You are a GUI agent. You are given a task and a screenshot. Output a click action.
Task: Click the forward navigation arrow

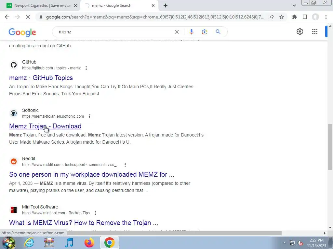click(18, 17)
